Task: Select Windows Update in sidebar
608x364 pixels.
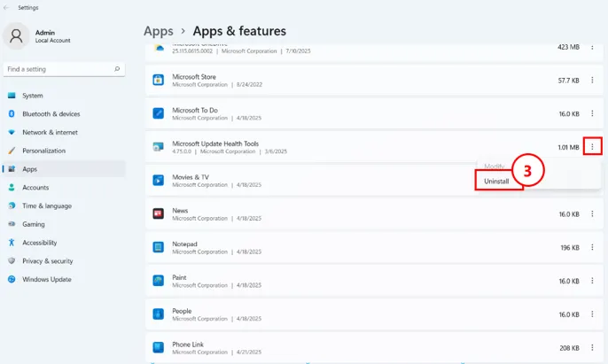Action: click(47, 280)
